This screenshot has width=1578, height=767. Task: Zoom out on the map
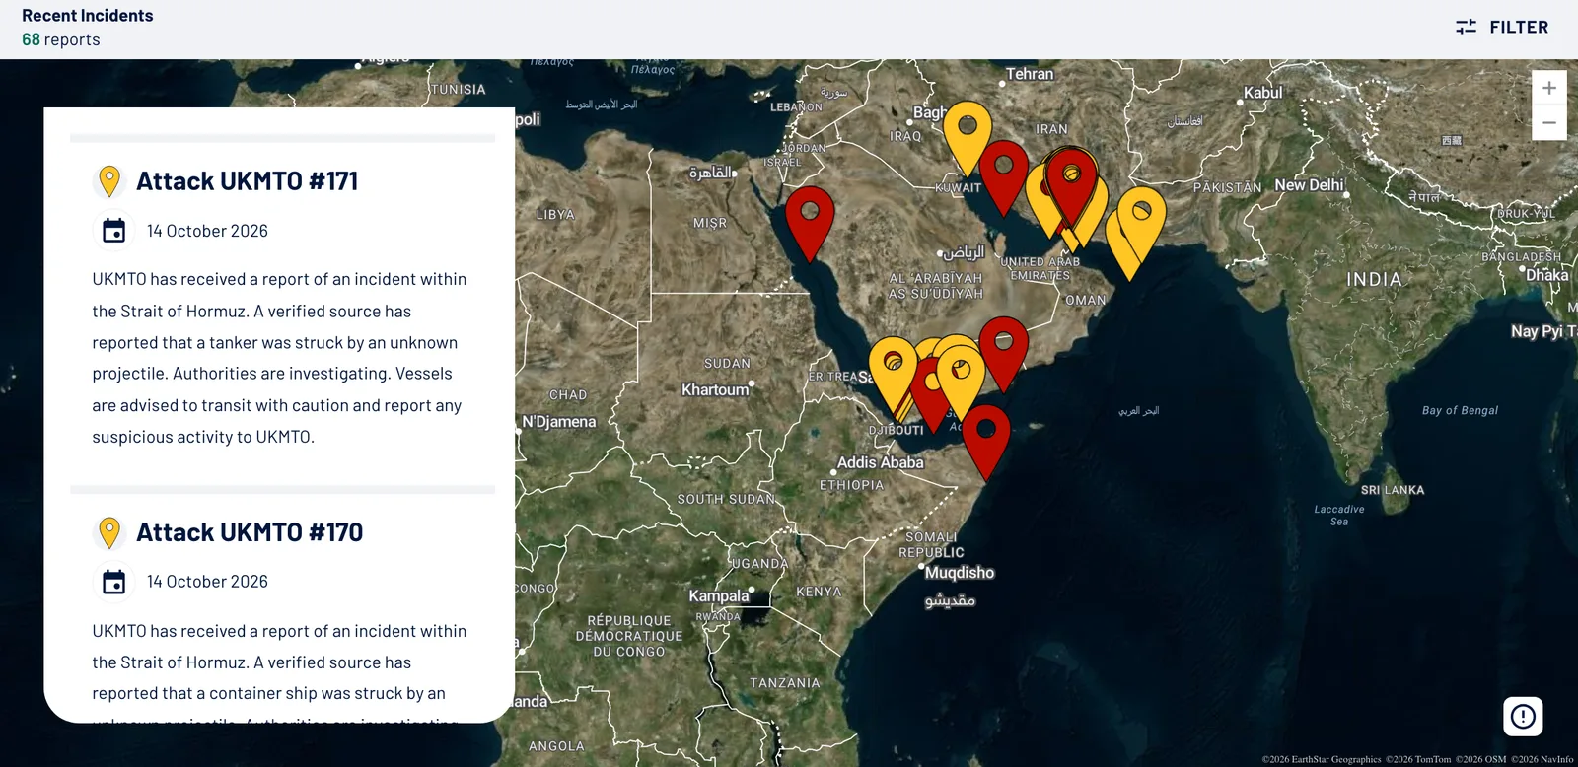[x=1549, y=123]
